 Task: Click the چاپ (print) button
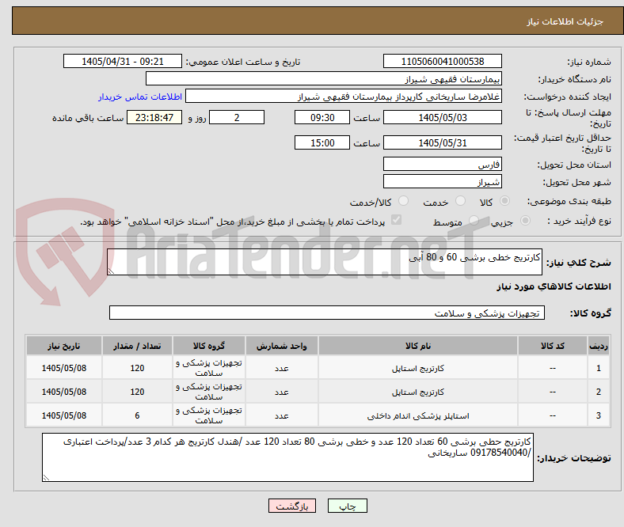click(x=347, y=506)
